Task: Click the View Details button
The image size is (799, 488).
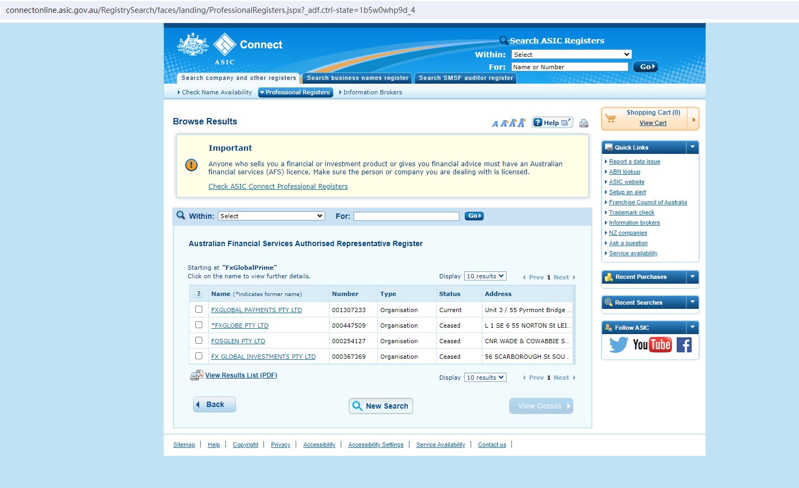Action: point(541,406)
